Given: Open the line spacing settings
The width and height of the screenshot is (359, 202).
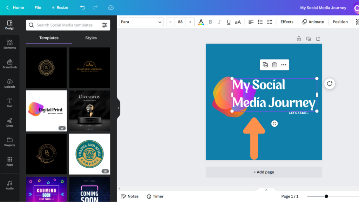Looking at the screenshot, I should pos(270,22).
